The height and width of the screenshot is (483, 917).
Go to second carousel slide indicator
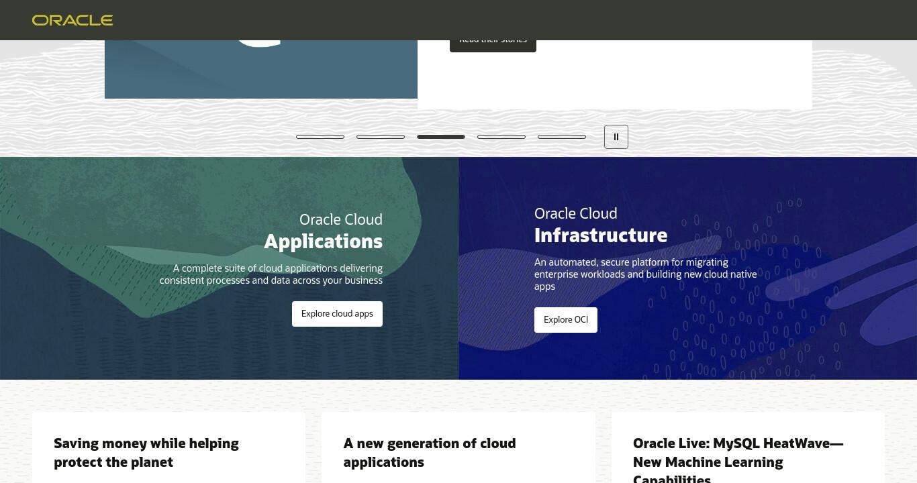click(381, 137)
